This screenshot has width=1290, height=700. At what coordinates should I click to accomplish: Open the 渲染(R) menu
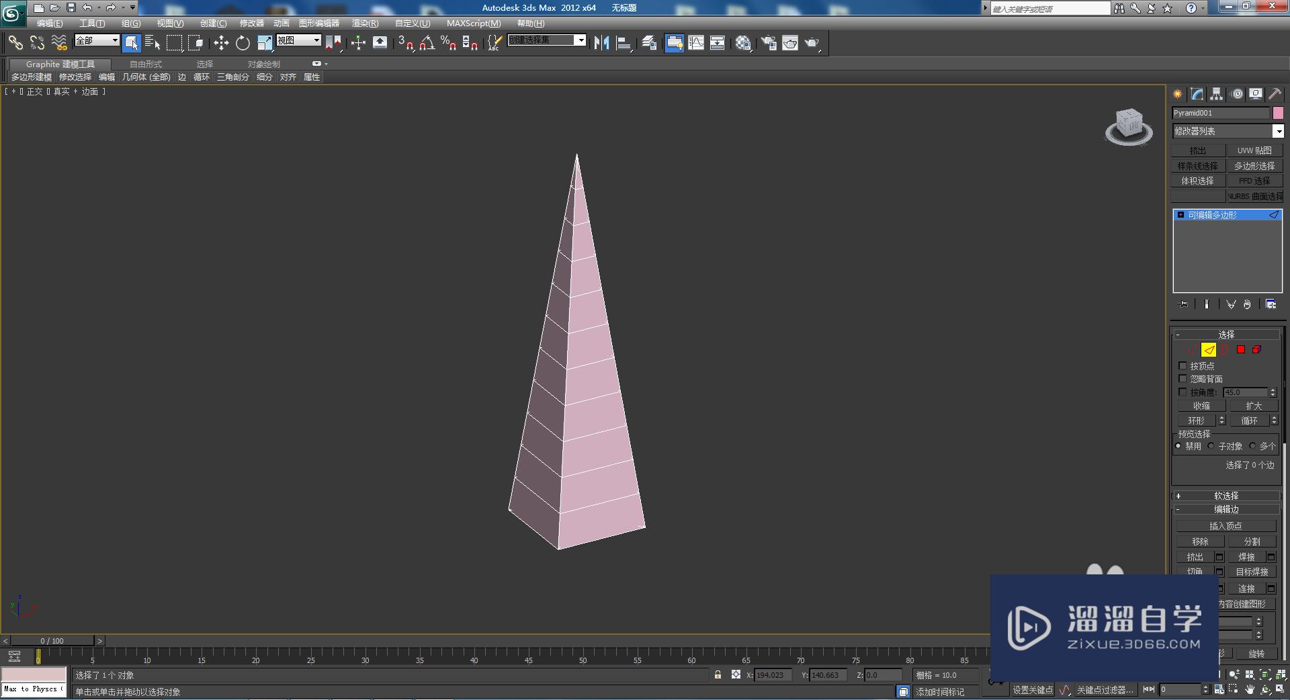coord(365,24)
